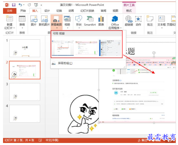Click the 文本框 icon
The width and height of the screenshot is (178, 145).
pyautogui.click(x=162, y=19)
